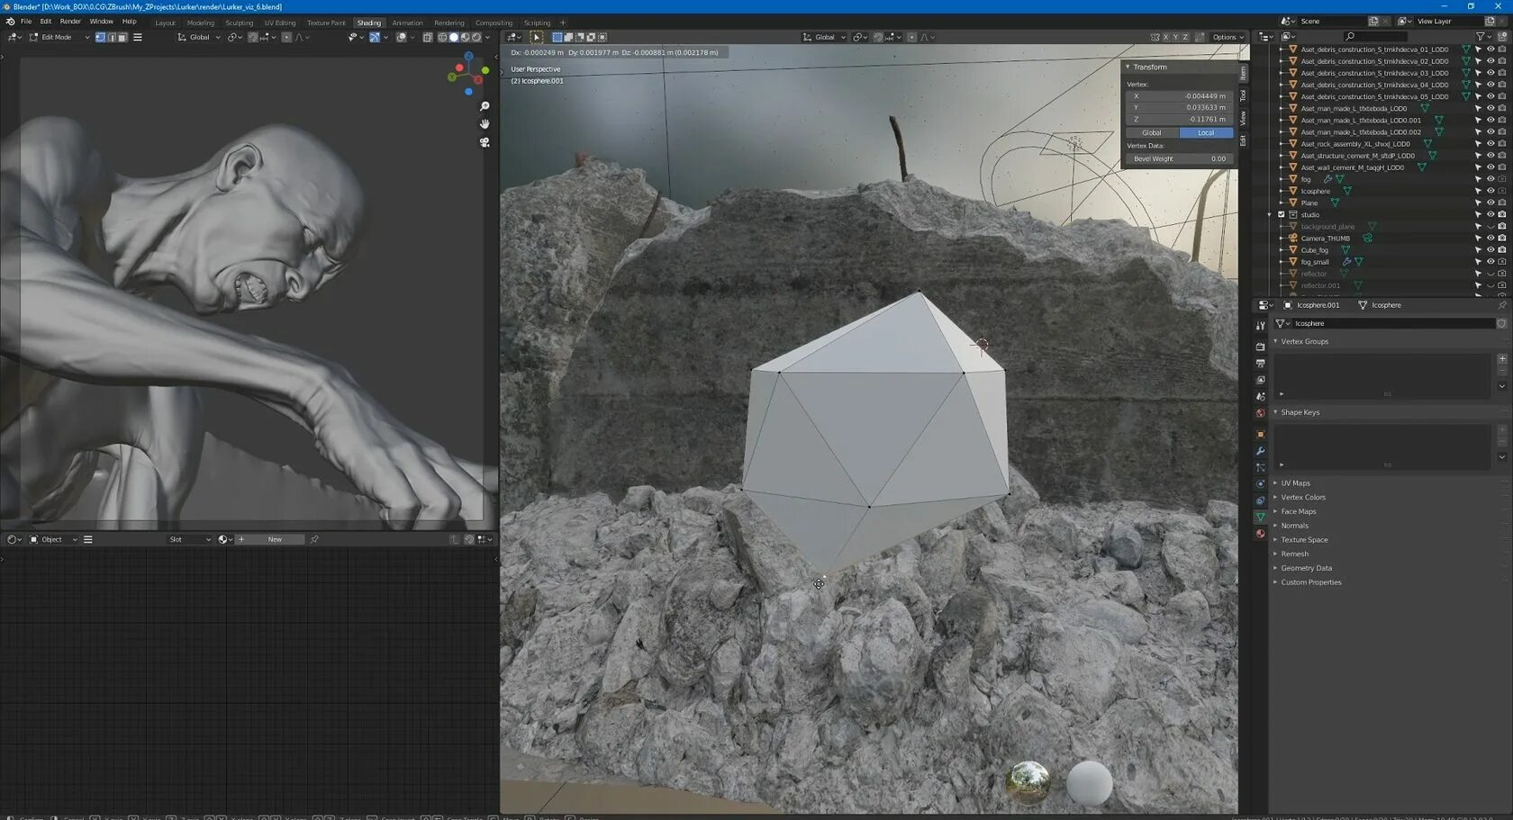This screenshot has width=1513, height=820.
Task: Open the Modifier properties wrench tab
Action: coord(1260,451)
